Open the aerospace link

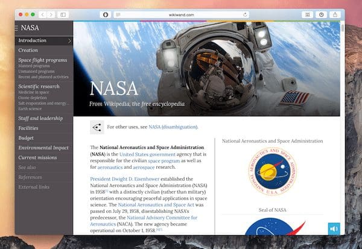144,167
